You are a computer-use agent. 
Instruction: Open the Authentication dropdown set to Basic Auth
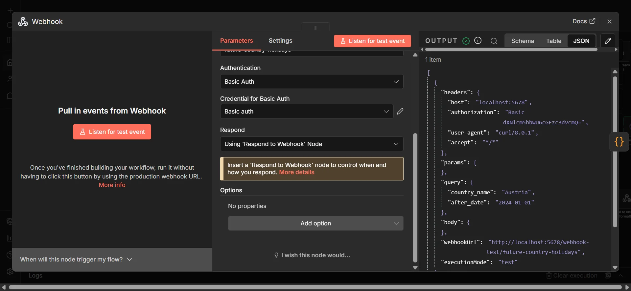(x=312, y=82)
